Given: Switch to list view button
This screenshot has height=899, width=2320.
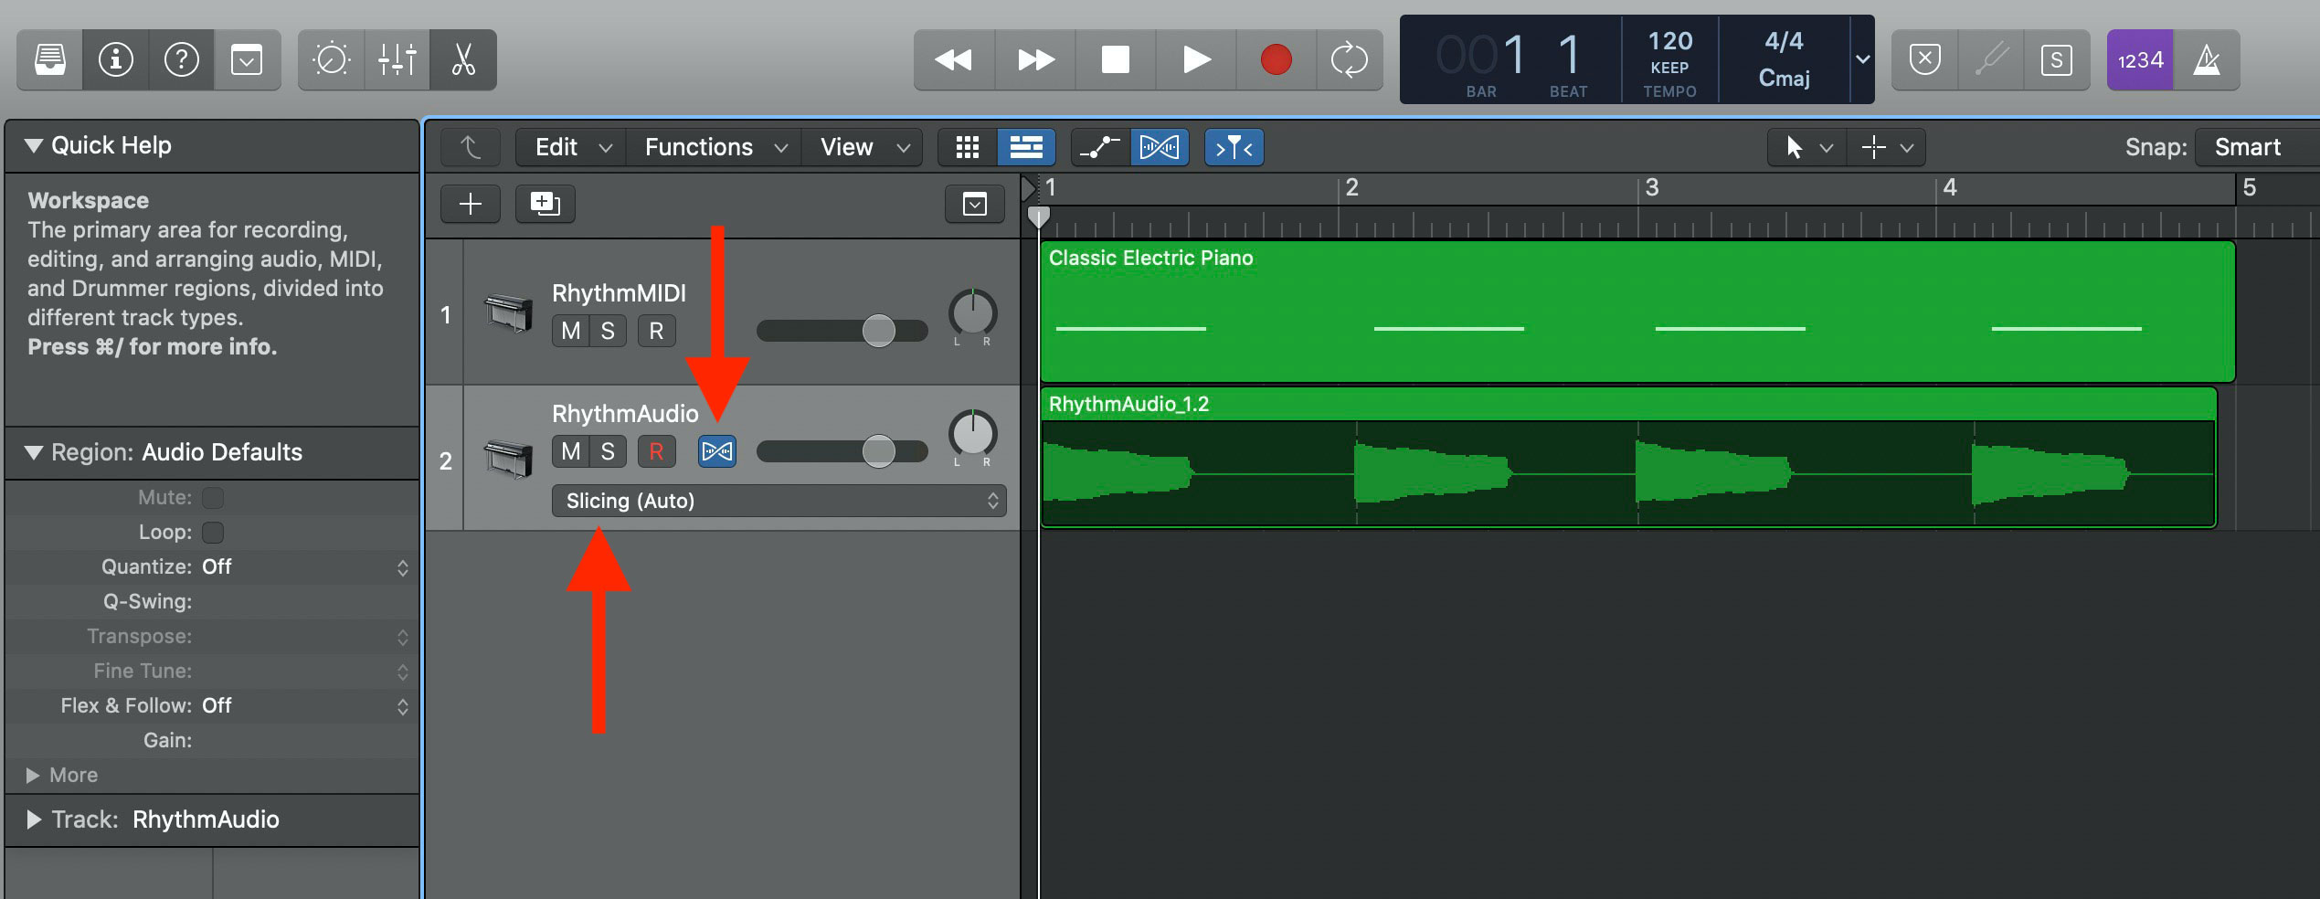Looking at the screenshot, I should pos(1026,147).
